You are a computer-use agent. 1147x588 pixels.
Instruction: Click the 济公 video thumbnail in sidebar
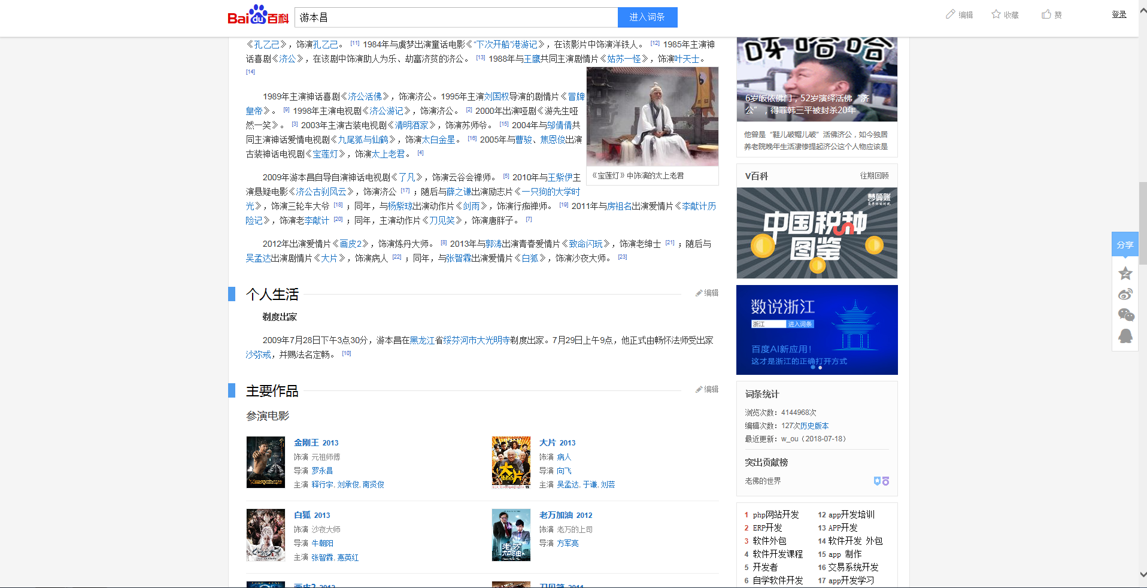pyautogui.click(x=817, y=79)
